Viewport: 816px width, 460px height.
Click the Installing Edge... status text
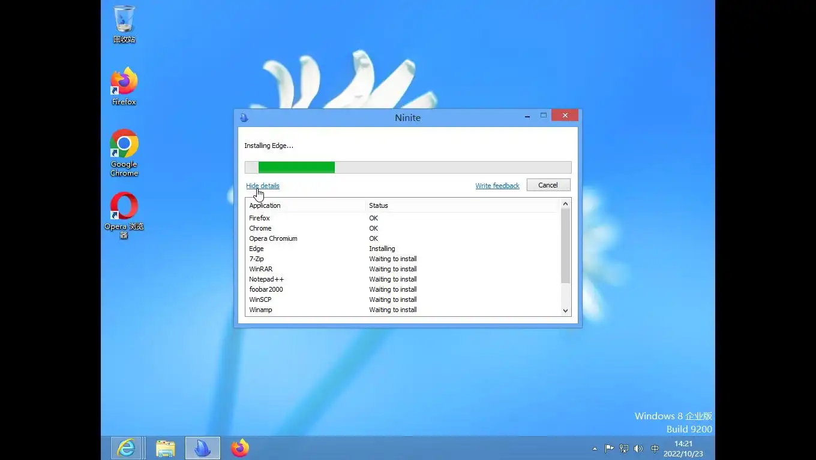(x=269, y=146)
